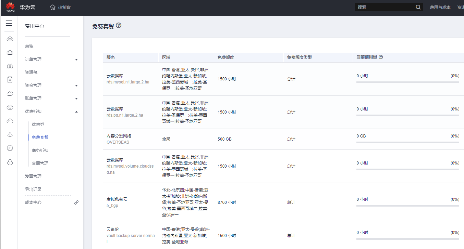Go to 合同管理 page

click(x=40, y=163)
